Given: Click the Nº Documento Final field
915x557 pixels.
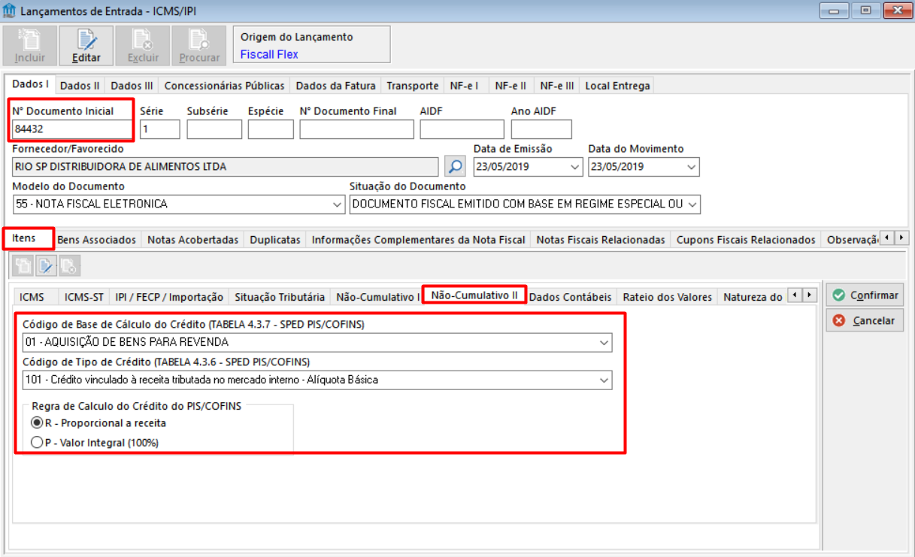Looking at the screenshot, I should 356,129.
